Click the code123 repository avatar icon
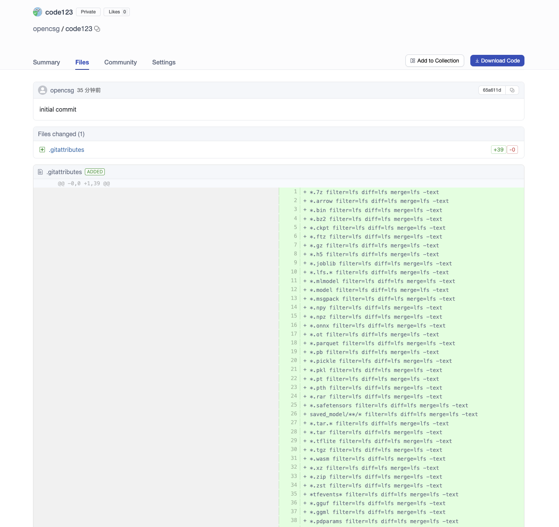 37,12
